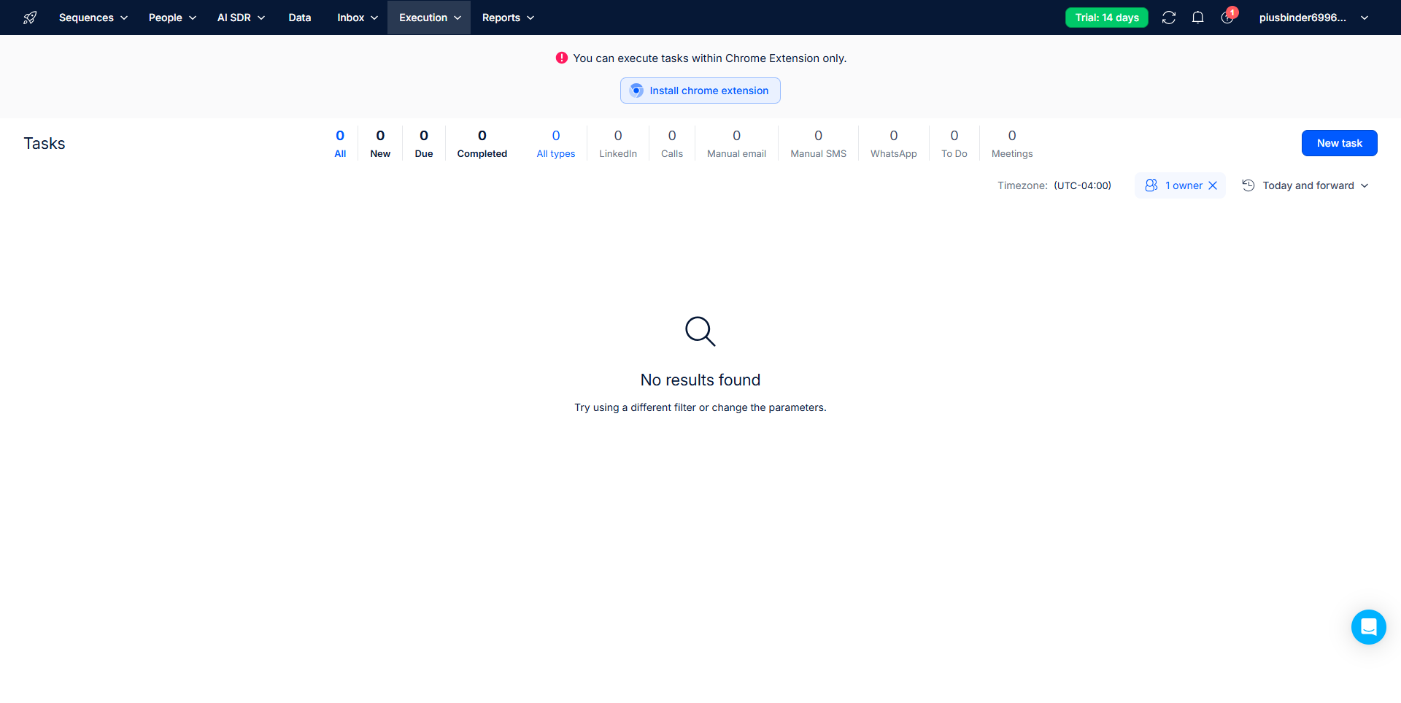Remove the 1 owner filter

click(x=1213, y=185)
